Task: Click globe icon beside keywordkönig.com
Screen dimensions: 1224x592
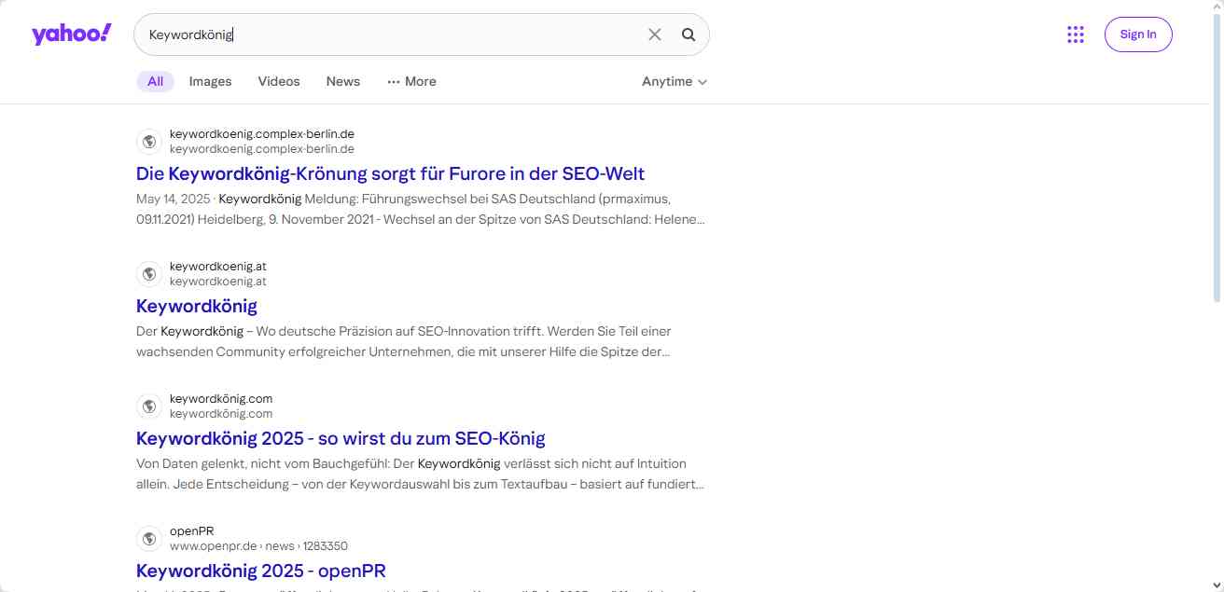Action: 148,406
